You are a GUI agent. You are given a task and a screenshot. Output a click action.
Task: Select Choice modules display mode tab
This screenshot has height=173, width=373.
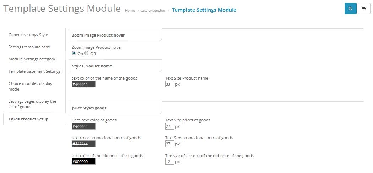pos(31,86)
